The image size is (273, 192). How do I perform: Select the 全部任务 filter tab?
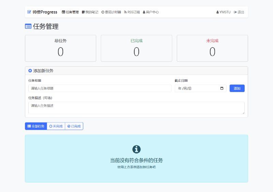pos(36,126)
